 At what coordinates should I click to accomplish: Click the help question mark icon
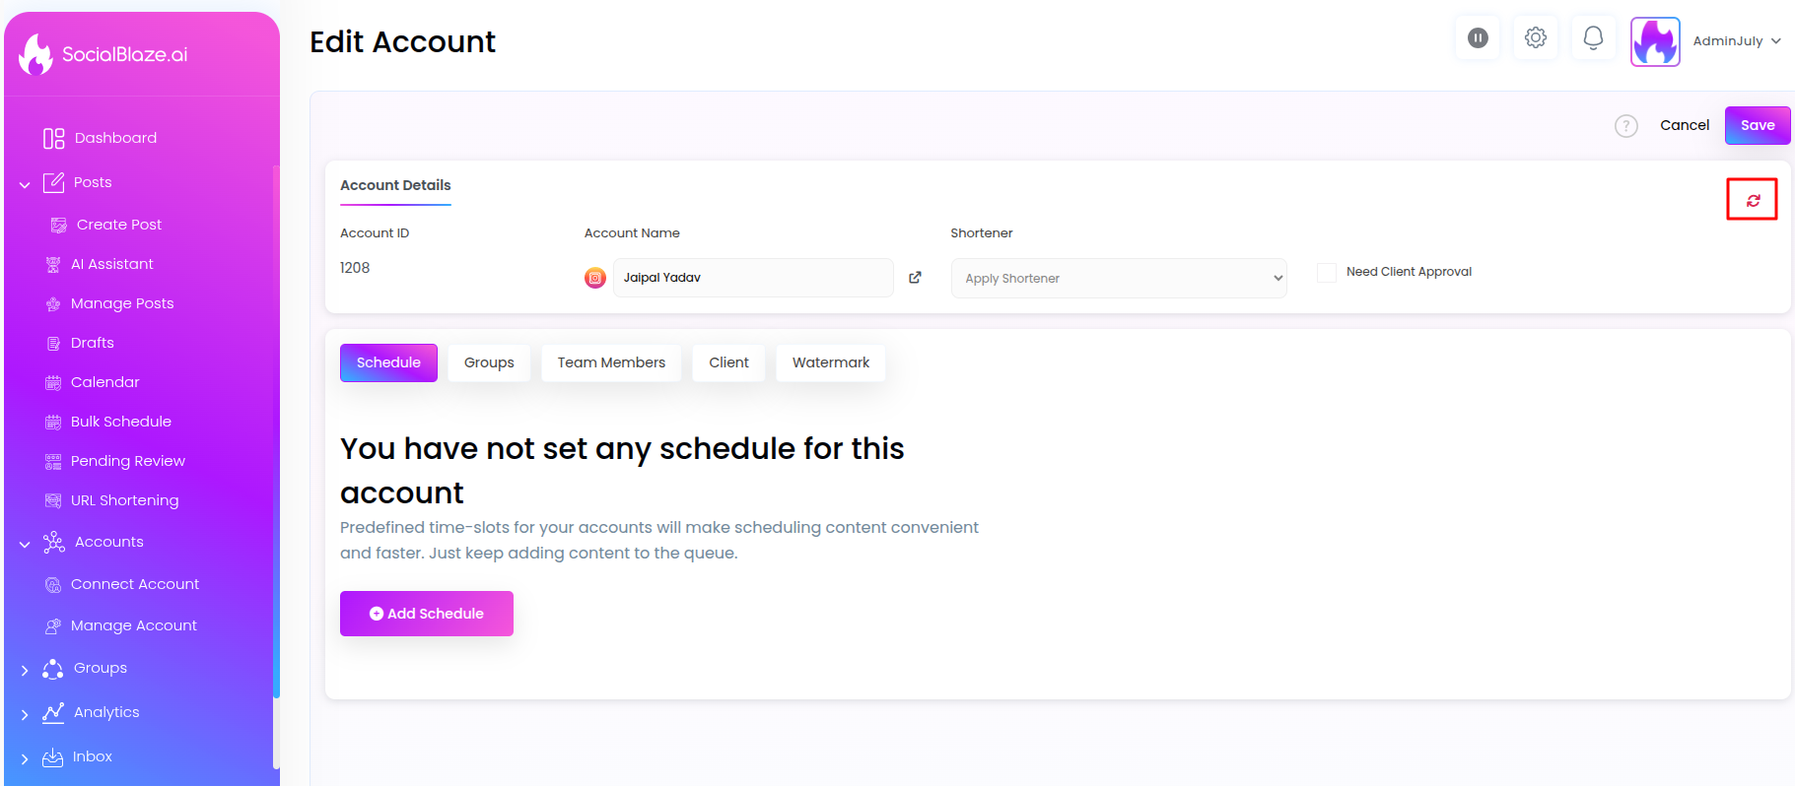tap(1626, 126)
